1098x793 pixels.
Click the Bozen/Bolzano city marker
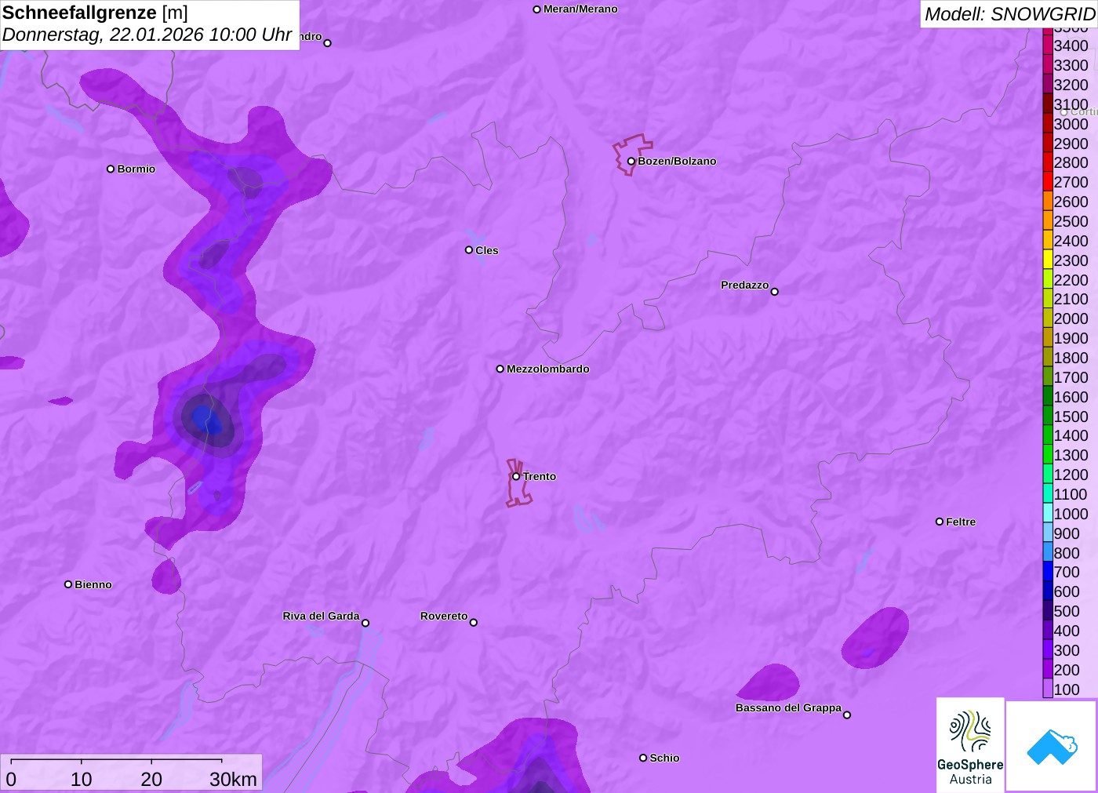click(x=631, y=162)
